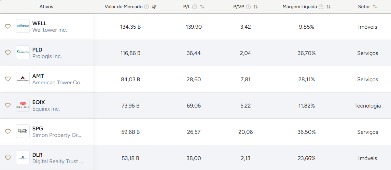Image resolution: width=391 pixels, height=170 pixels.
Task: Open the AMT ticker link
Action: tap(38, 76)
